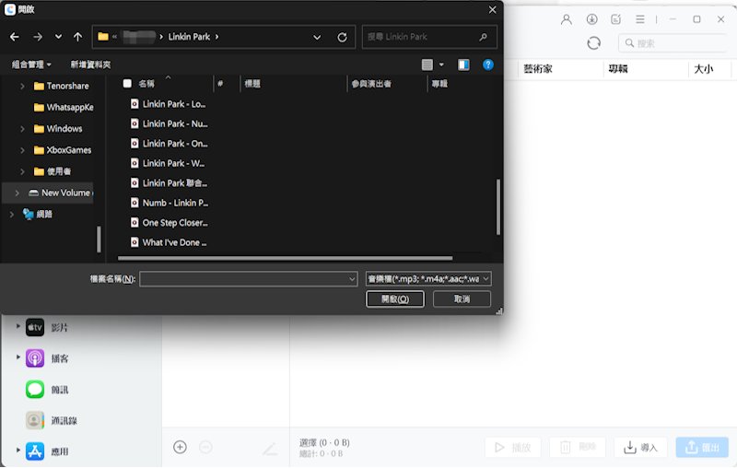The height and width of the screenshot is (468, 737).
Task: Select the WhatsappKe folder
Action: (x=64, y=107)
